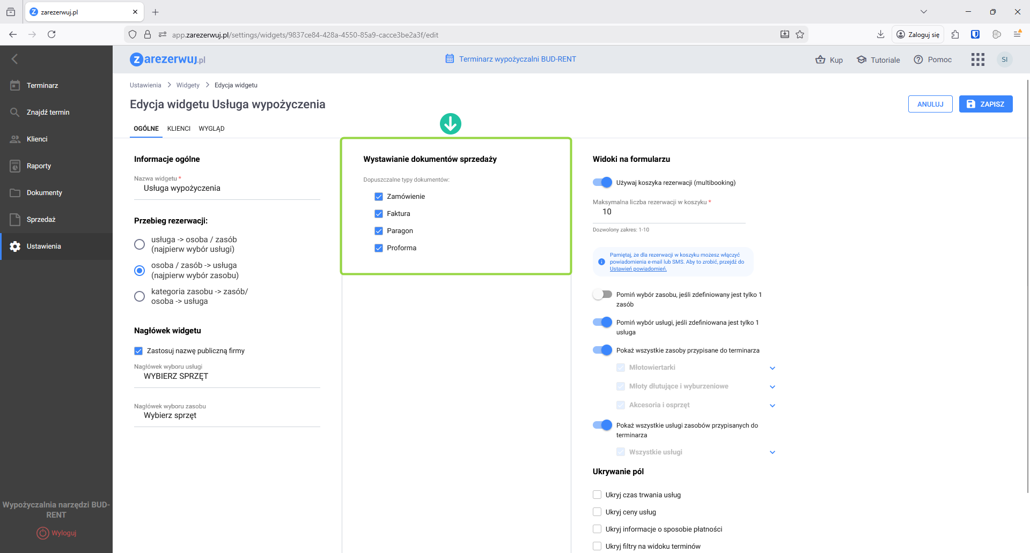Switch to the KLIENCI tab
The width and height of the screenshot is (1030, 553).
click(179, 129)
